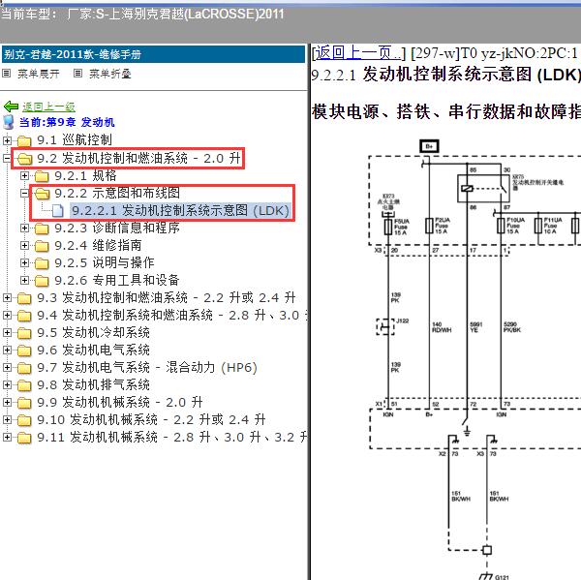Click folder icon for 9.1 巡航控制
Screen dimensions: 581x580
pos(24,140)
